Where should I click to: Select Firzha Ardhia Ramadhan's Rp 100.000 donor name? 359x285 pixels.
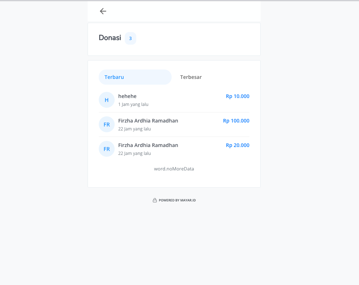(x=148, y=121)
